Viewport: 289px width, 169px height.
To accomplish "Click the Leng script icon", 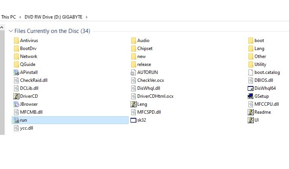I will tap(134, 104).
